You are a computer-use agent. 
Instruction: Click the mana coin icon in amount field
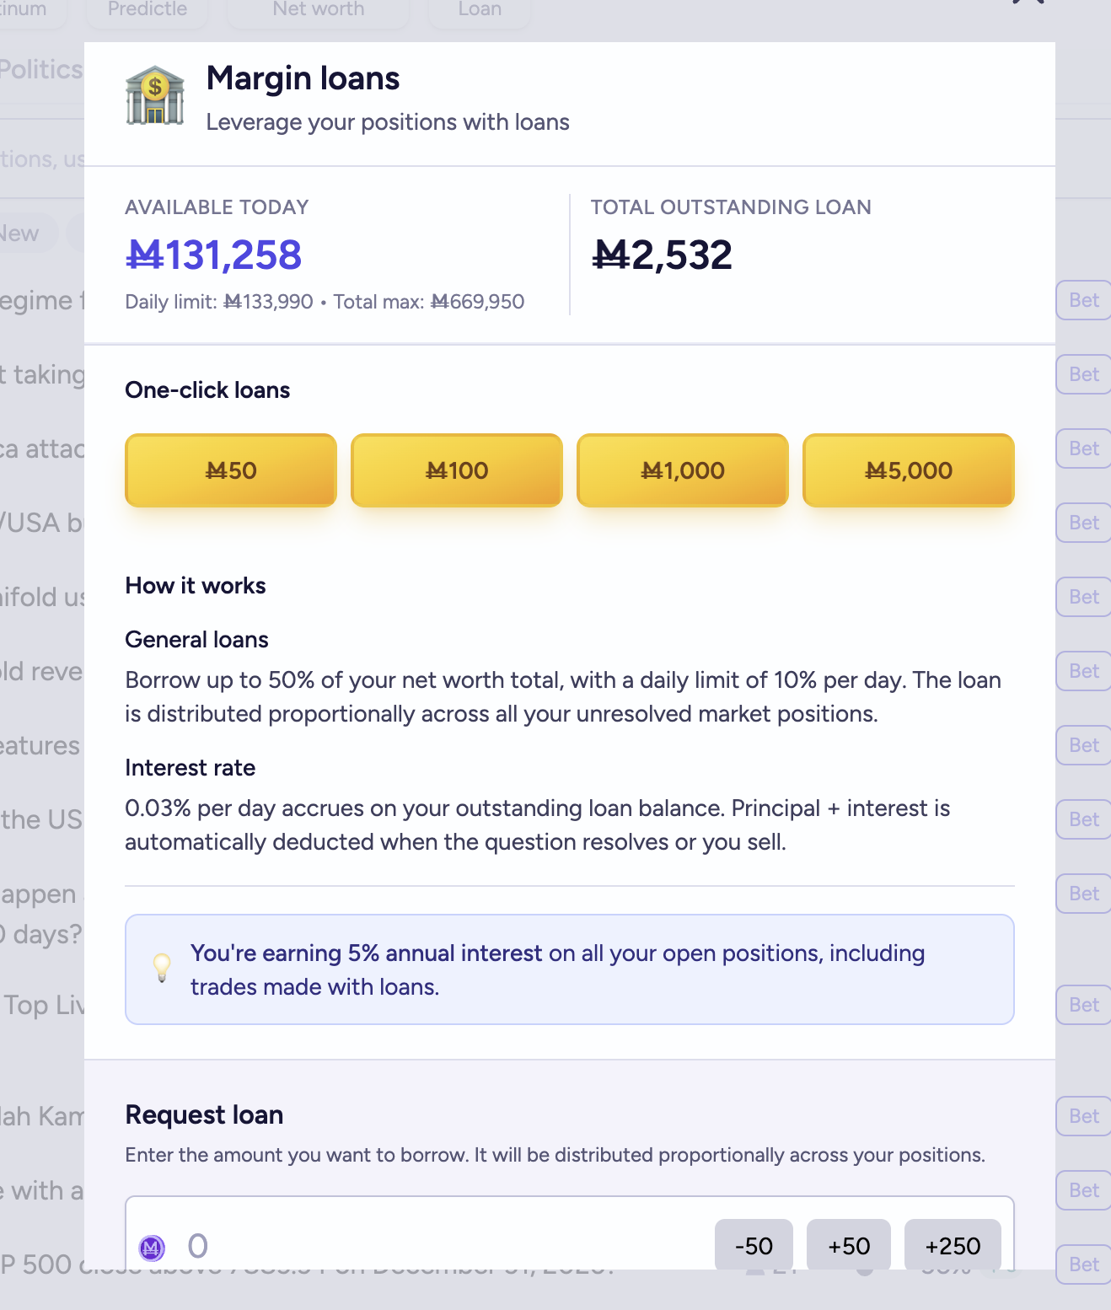tap(152, 1247)
